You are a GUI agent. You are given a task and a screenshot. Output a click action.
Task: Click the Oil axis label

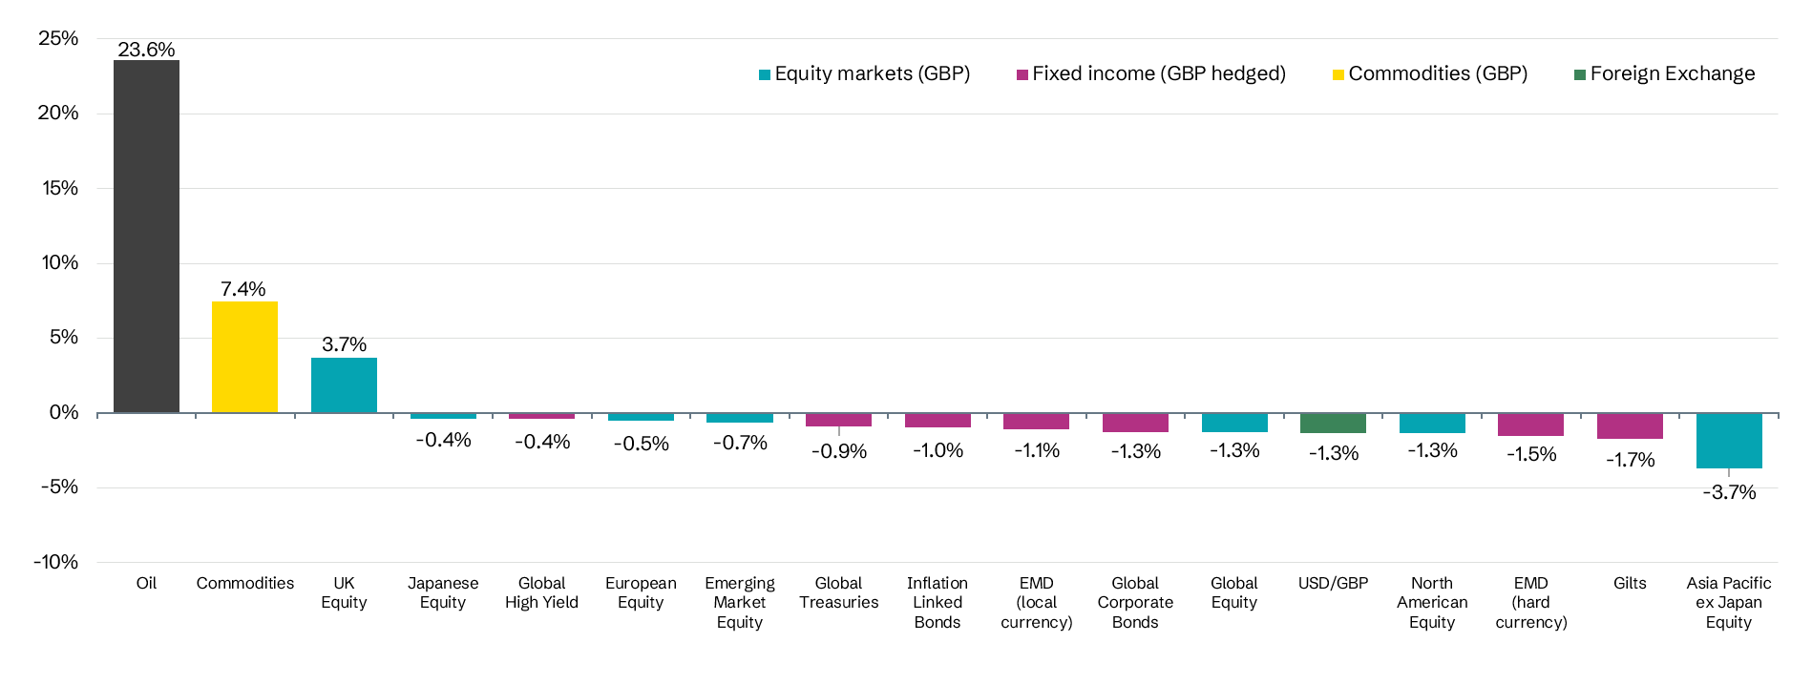point(146,583)
